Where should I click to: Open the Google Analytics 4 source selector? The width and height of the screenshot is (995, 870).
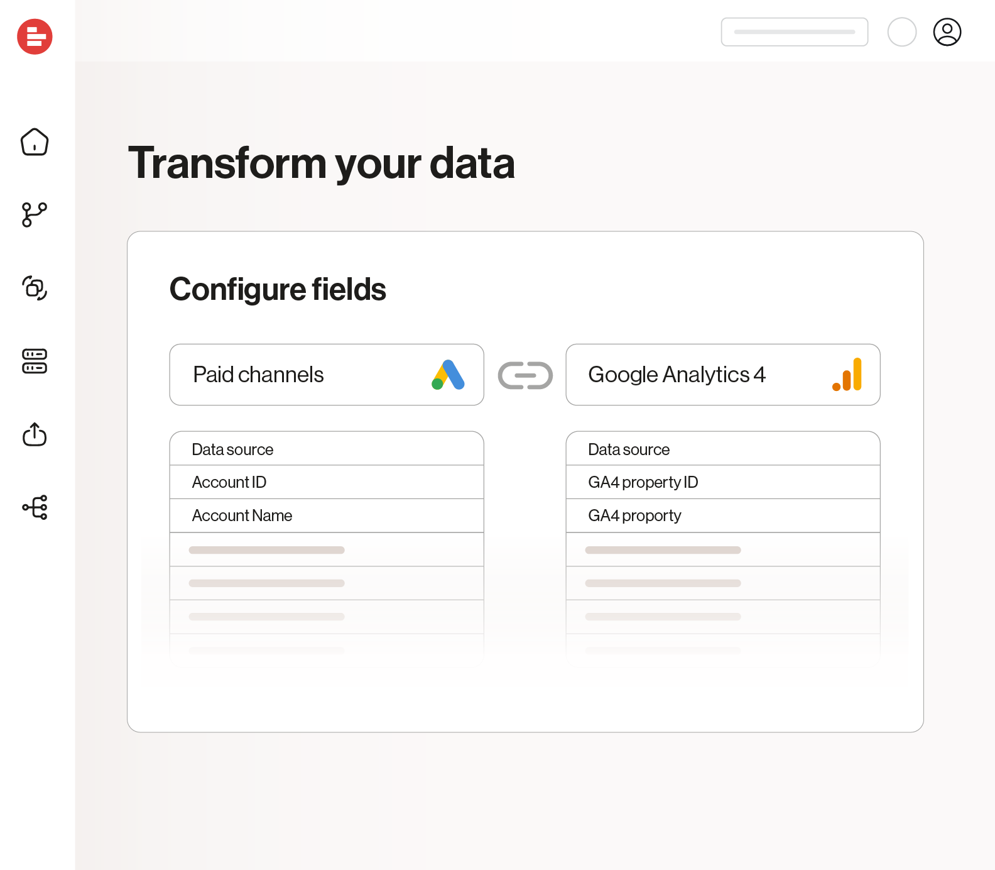point(722,375)
